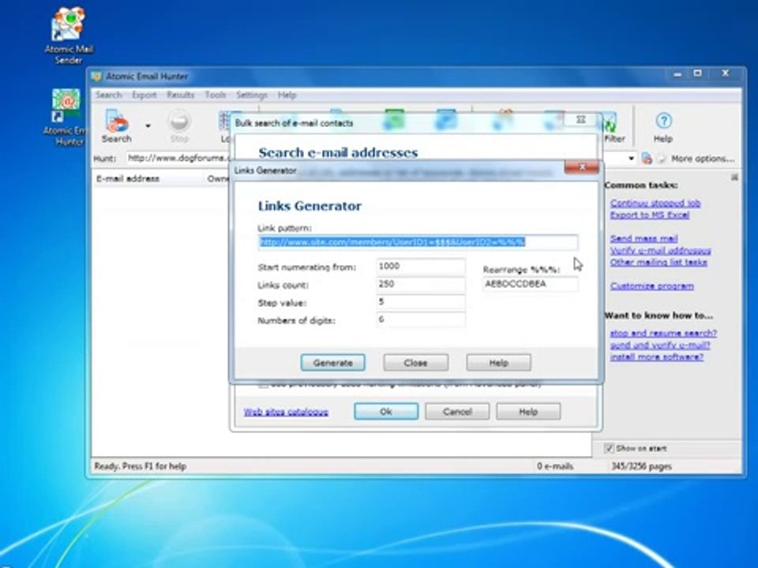Viewport: 758px width, 568px height.
Task: Click the Links count field
Action: coord(421,284)
